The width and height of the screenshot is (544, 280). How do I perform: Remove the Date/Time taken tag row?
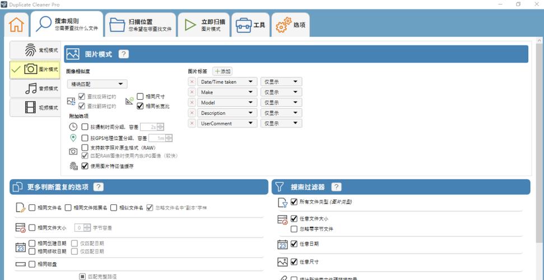coord(192,82)
